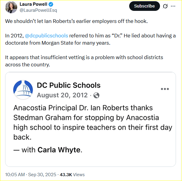Screen dimensions: 182x181
Task: Click the @LauraPowellEsq handle
Action: pos(38,10)
